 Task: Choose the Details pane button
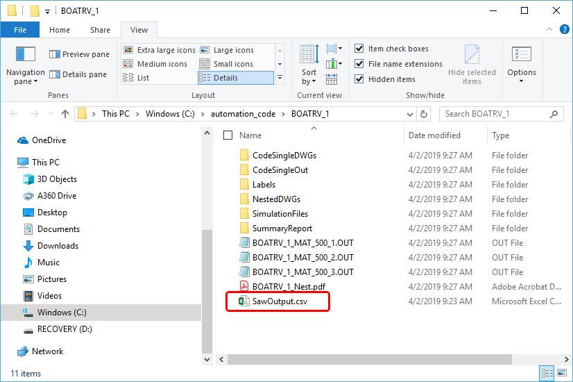79,74
